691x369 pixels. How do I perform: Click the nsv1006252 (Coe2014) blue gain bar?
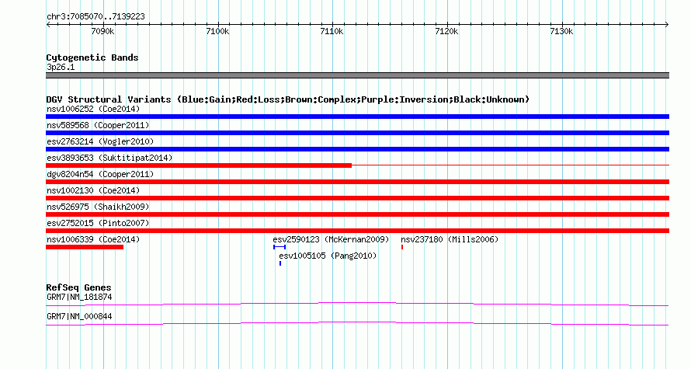coord(357,117)
